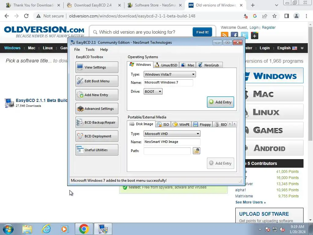Image resolution: width=313 pixels, height=235 pixels.
Task: Launch Internet Explorer from taskbar
Action: tap(46, 229)
